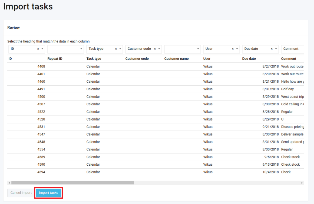Open the Comment heading selector
This screenshot has width=314, height=204.
[292, 49]
